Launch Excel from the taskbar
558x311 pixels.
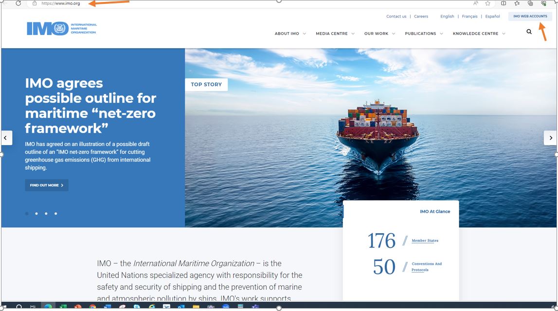pyautogui.click(x=62, y=307)
